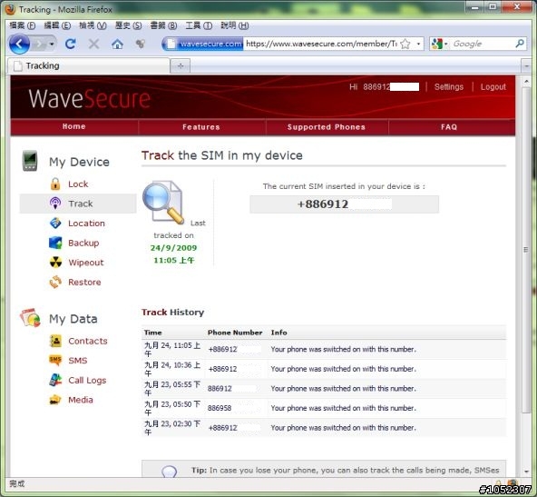Open the 編輯 (E) menu
This screenshot has height=497, width=537.
[x=57, y=25]
